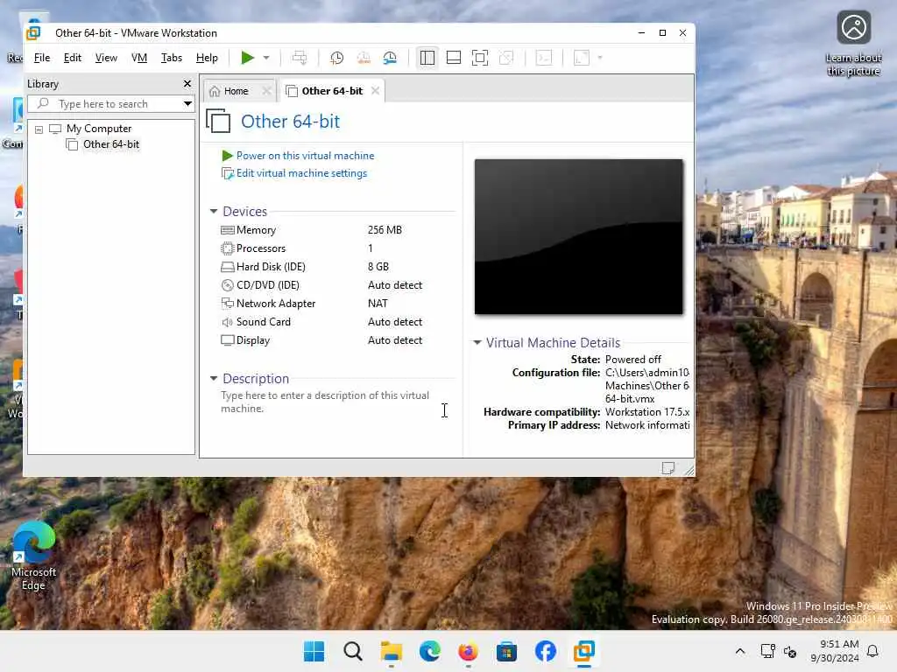
Task: Open the Help menu
Action: coord(207,58)
